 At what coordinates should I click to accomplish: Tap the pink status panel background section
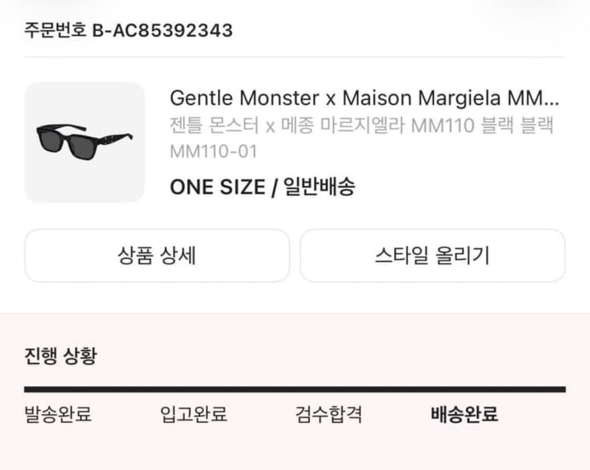pos(295,450)
